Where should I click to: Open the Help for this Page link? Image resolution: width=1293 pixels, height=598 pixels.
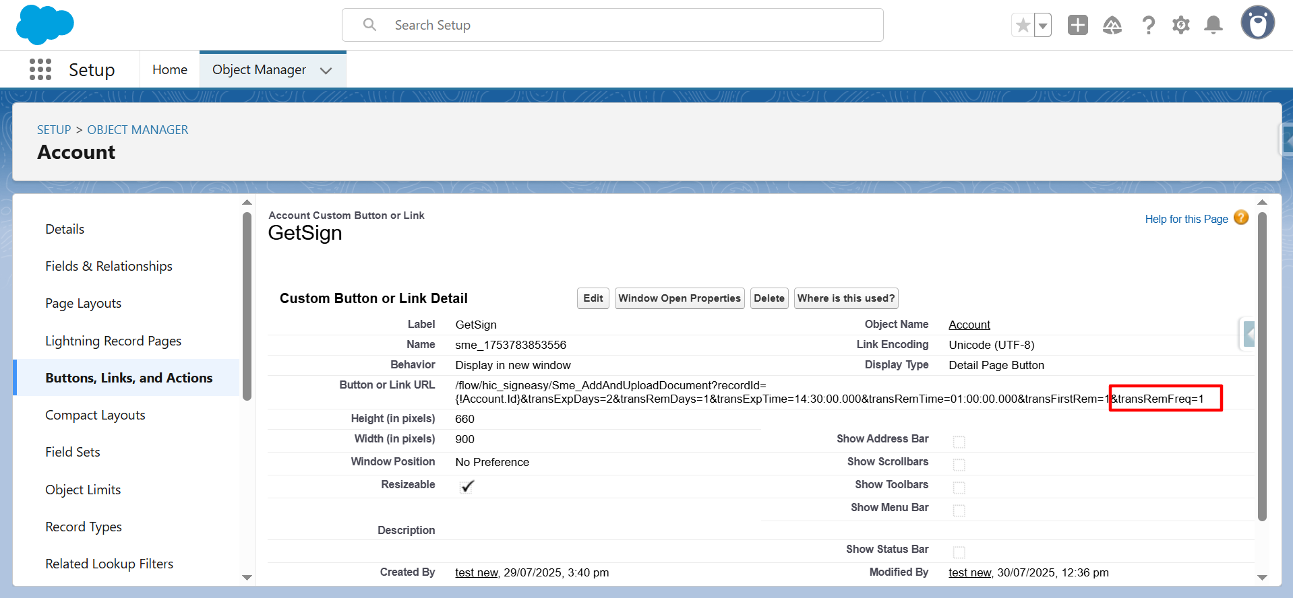tap(1186, 219)
